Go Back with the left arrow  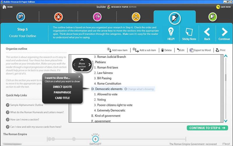click(207, 34)
